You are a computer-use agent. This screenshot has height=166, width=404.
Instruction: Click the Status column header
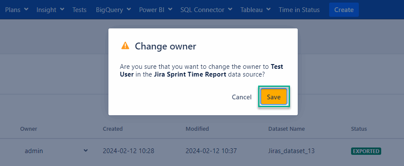[359, 129]
